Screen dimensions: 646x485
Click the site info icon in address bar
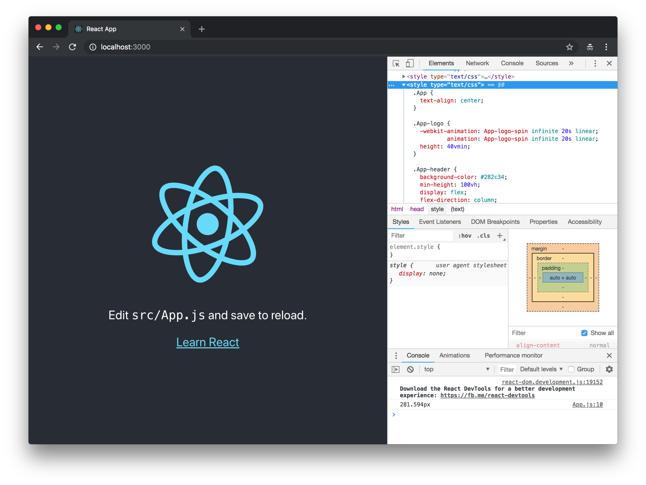pyautogui.click(x=92, y=47)
